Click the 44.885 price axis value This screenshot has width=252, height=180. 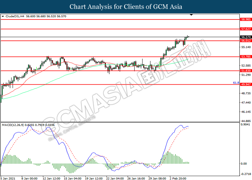click(246, 121)
